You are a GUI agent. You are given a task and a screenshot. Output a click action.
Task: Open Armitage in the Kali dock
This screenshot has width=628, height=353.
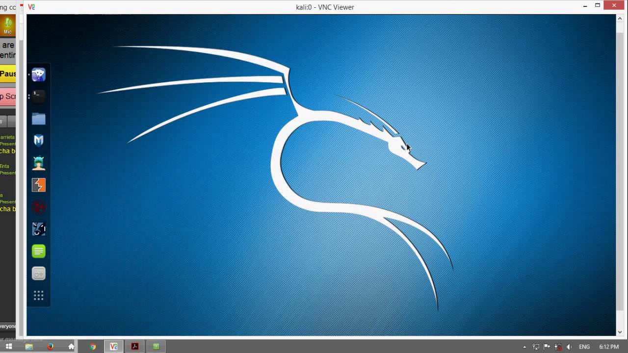coord(38,163)
